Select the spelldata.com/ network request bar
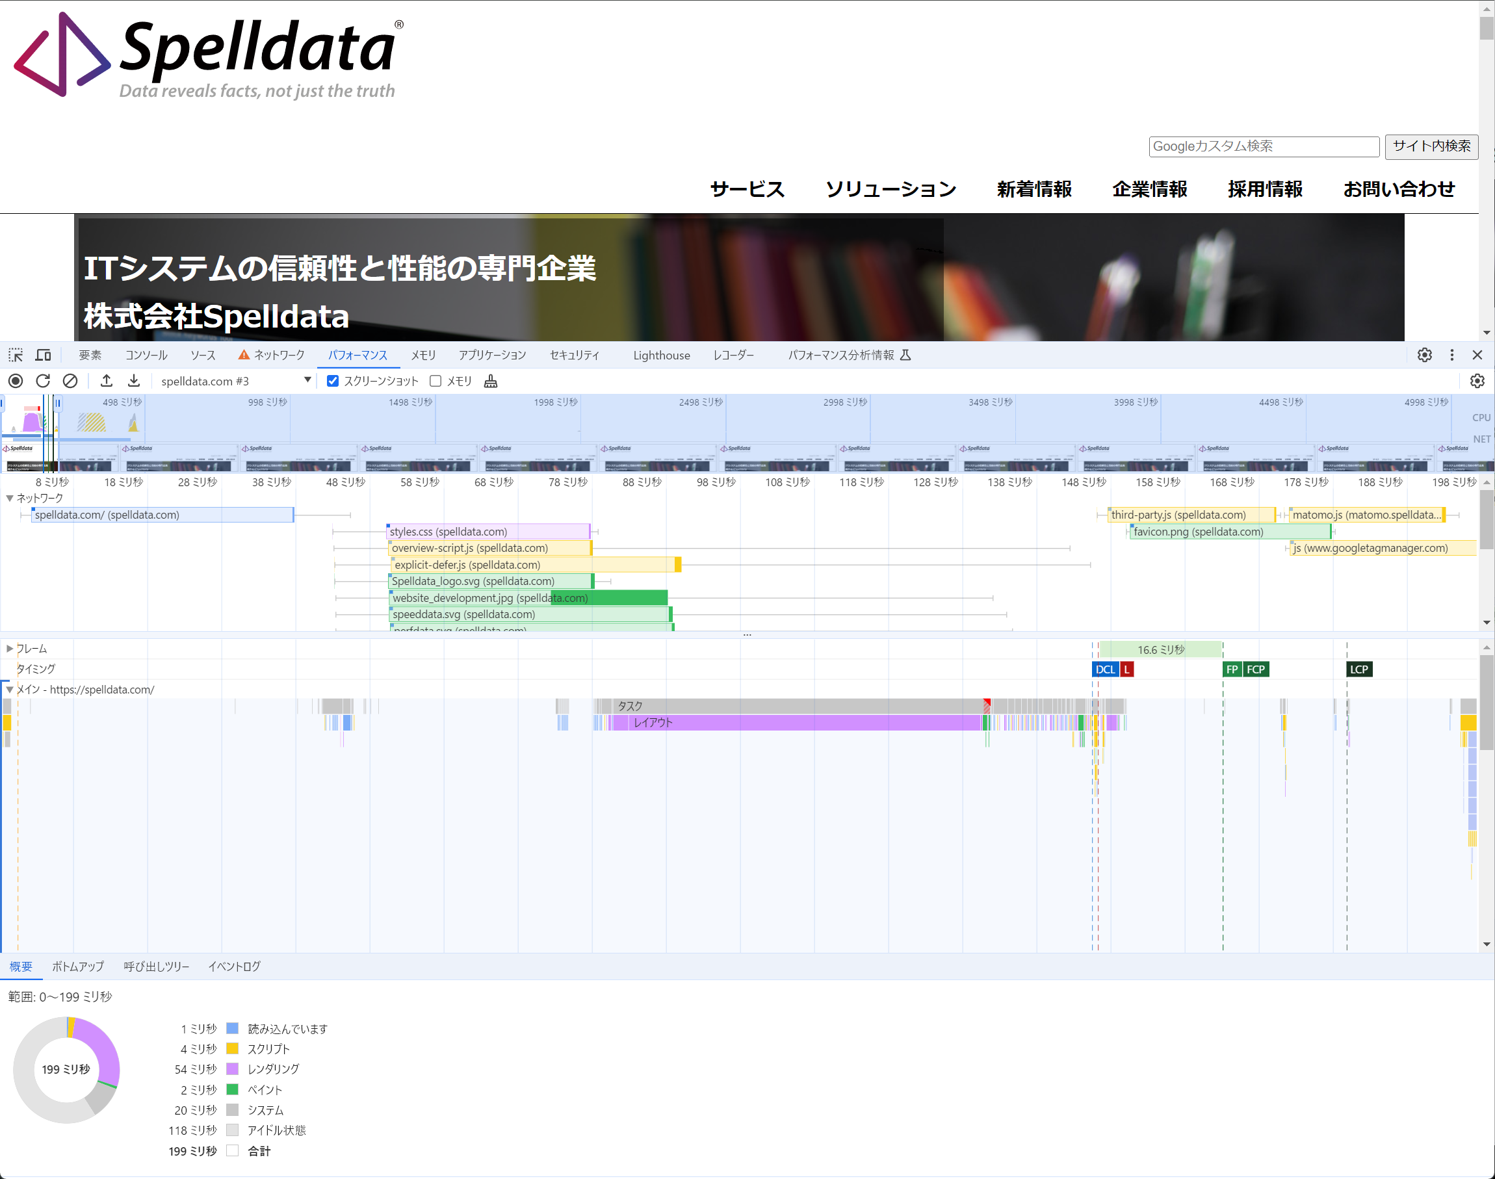 pyautogui.click(x=163, y=515)
